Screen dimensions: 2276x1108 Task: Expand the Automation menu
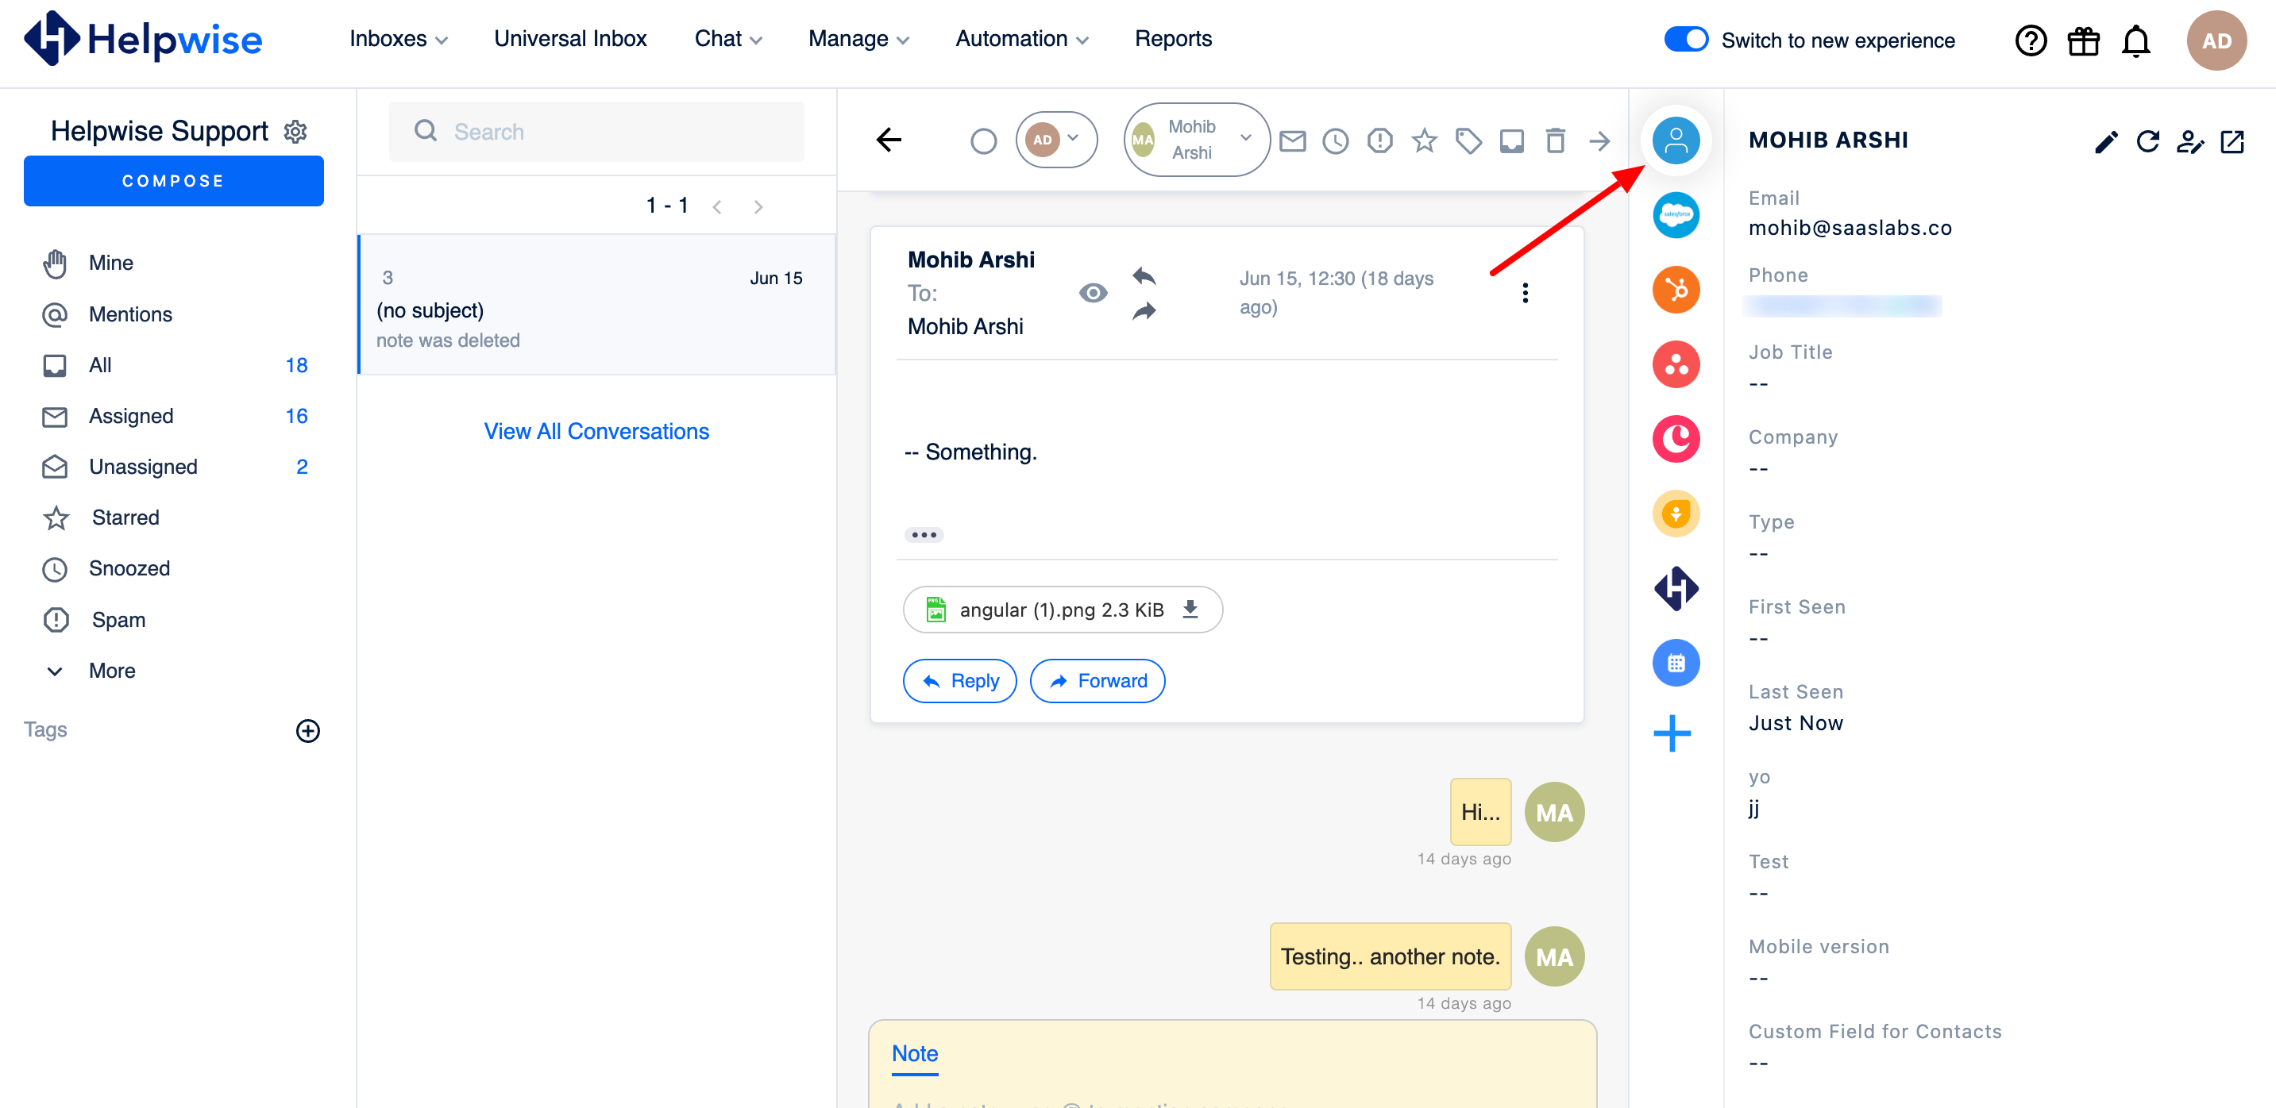pos(1021,39)
